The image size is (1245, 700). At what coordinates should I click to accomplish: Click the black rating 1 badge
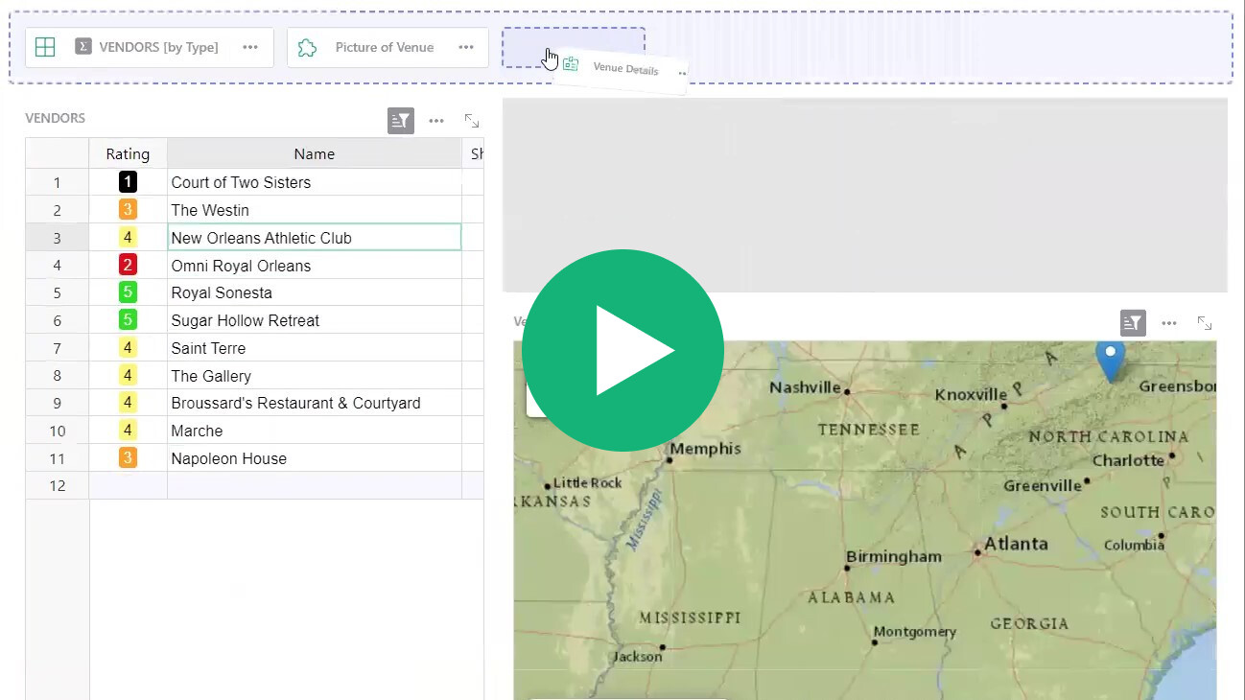pos(128,182)
